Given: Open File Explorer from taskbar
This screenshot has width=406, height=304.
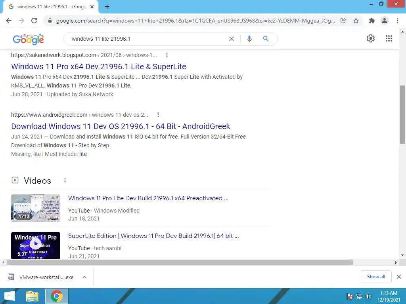Looking at the screenshot, I should pos(32,296).
